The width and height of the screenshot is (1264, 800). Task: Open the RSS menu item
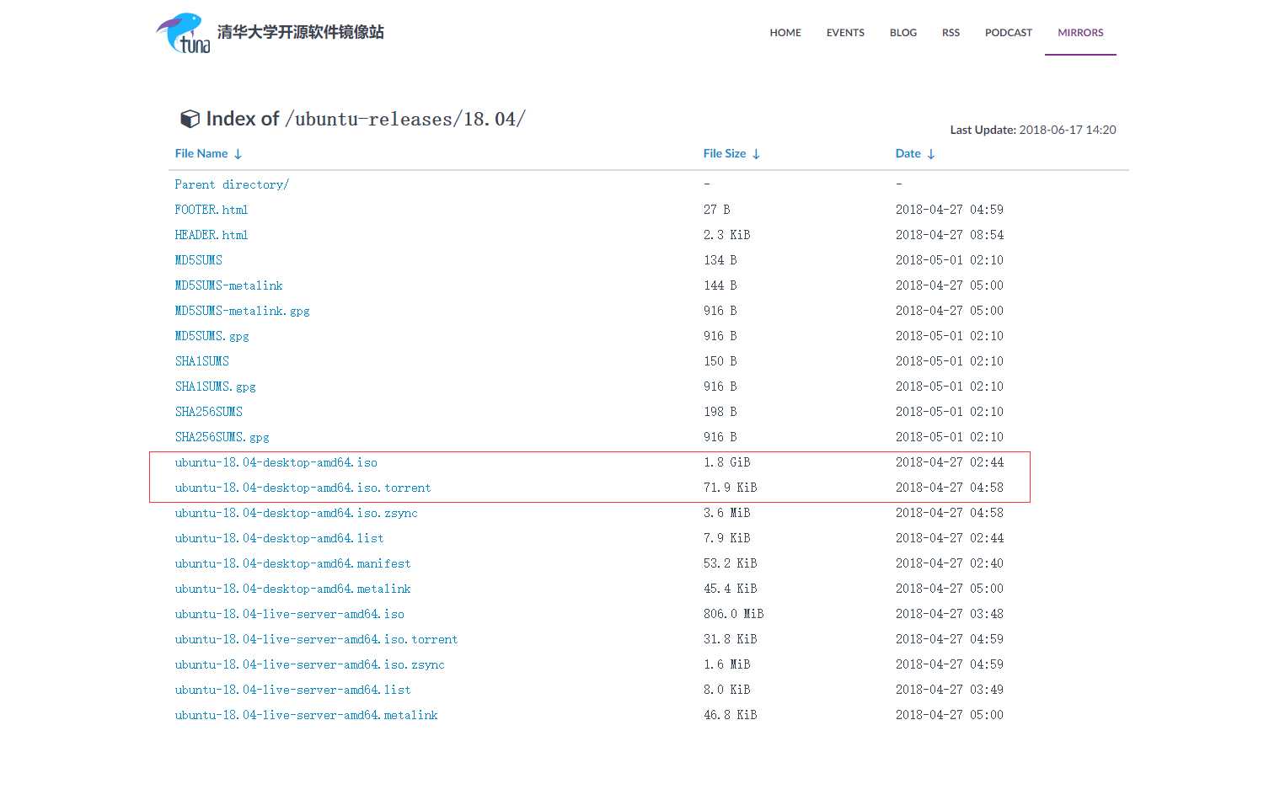(951, 33)
